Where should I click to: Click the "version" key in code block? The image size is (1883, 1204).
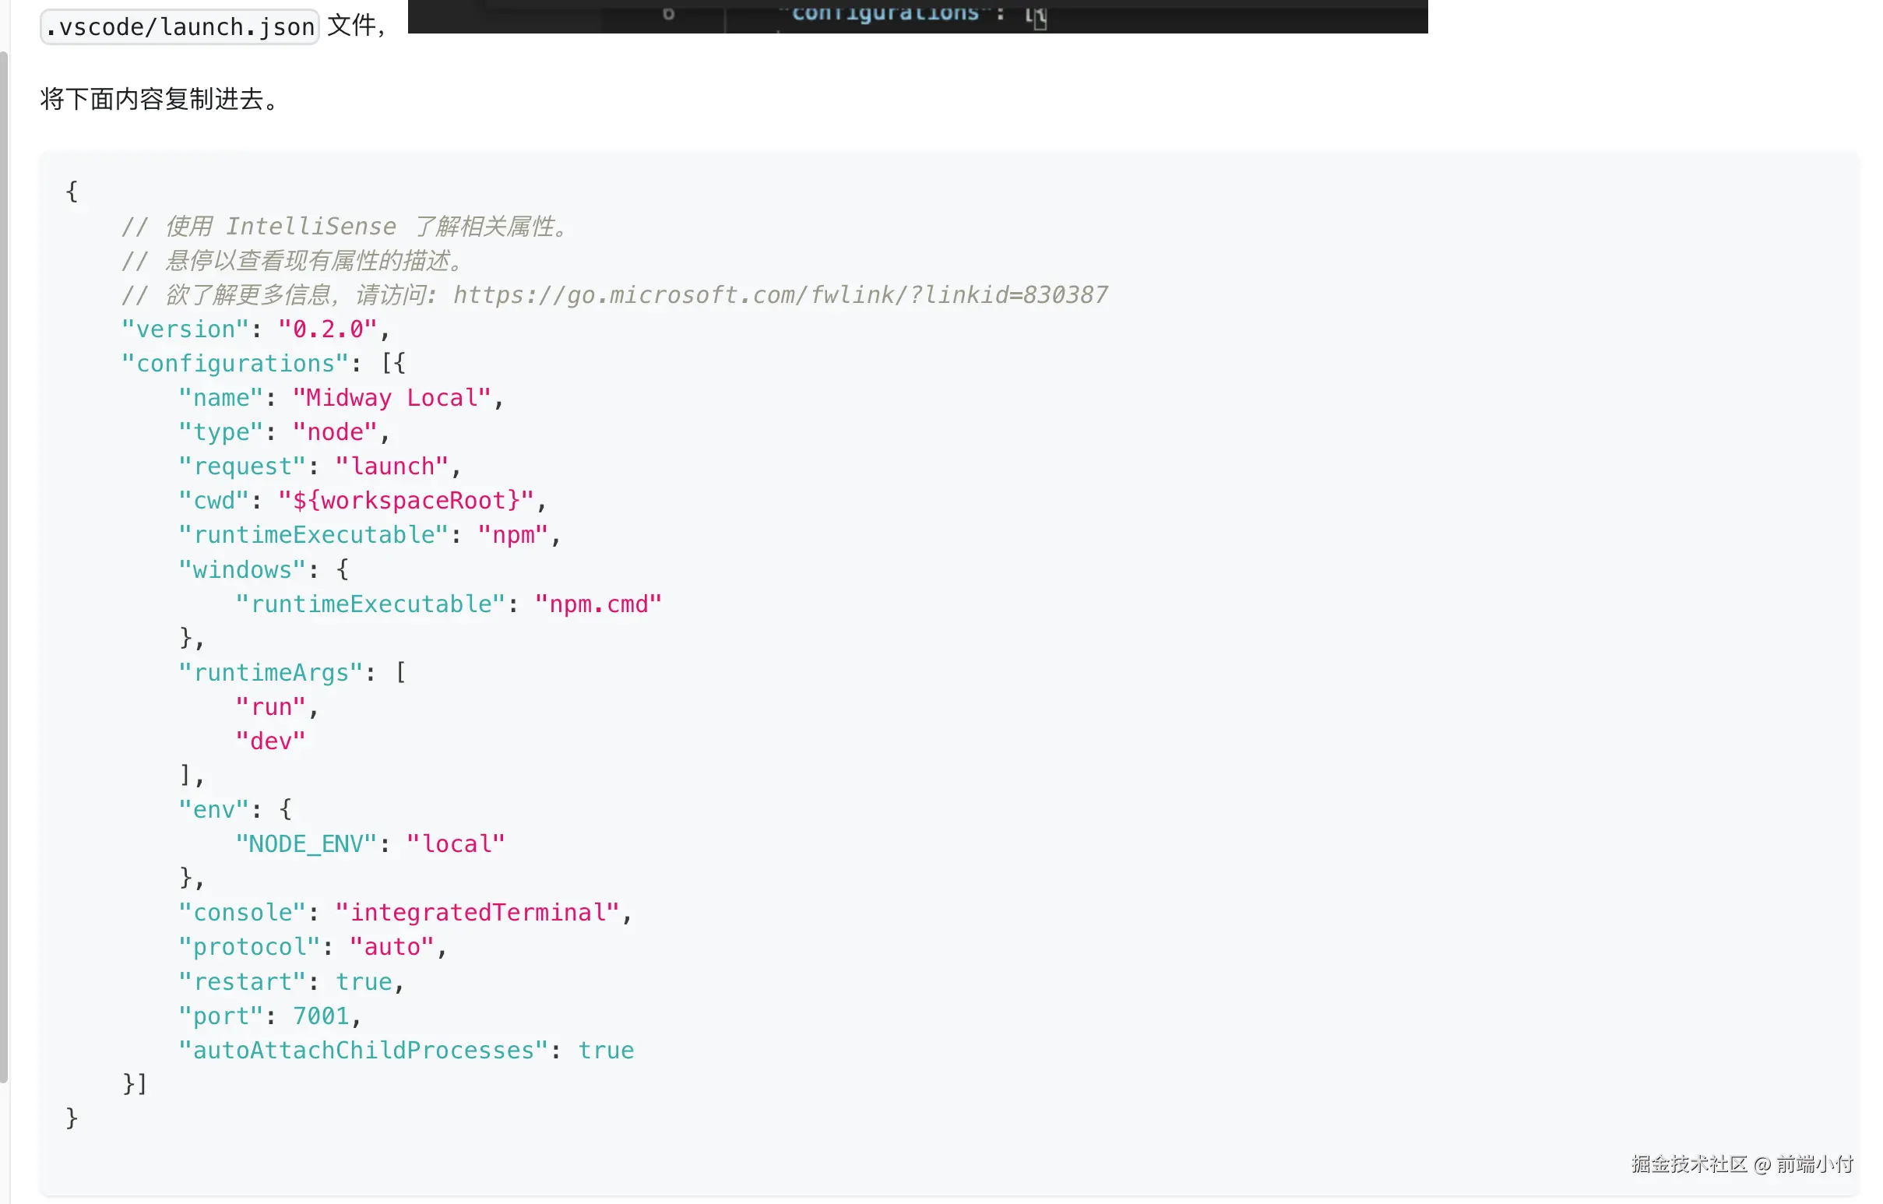tap(185, 329)
